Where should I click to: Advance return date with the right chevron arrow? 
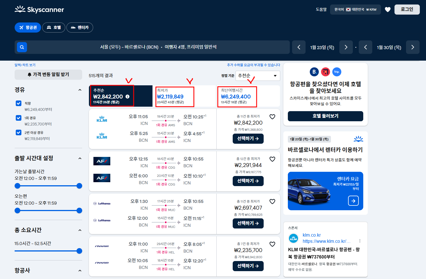(x=412, y=47)
